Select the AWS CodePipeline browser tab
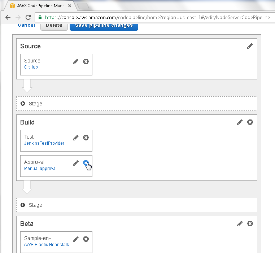This screenshot has width=275, height=253. (41, 6)
